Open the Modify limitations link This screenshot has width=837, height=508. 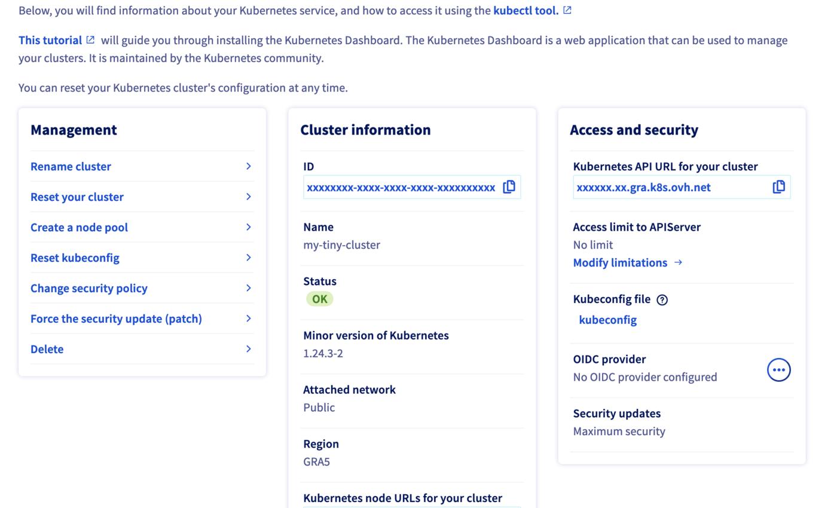coord(620,262)
